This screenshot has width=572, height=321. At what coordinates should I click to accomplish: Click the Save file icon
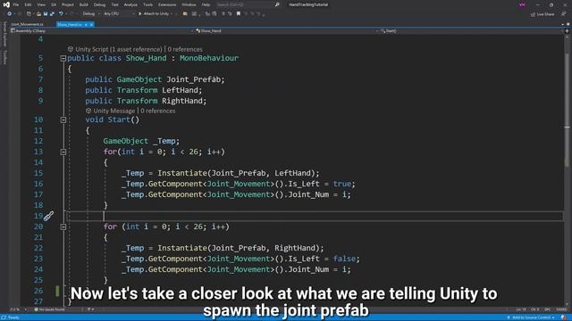pos(46,14)
